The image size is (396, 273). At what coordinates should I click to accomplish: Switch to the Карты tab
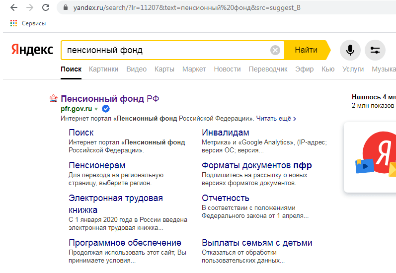click(x=164, y=69)
